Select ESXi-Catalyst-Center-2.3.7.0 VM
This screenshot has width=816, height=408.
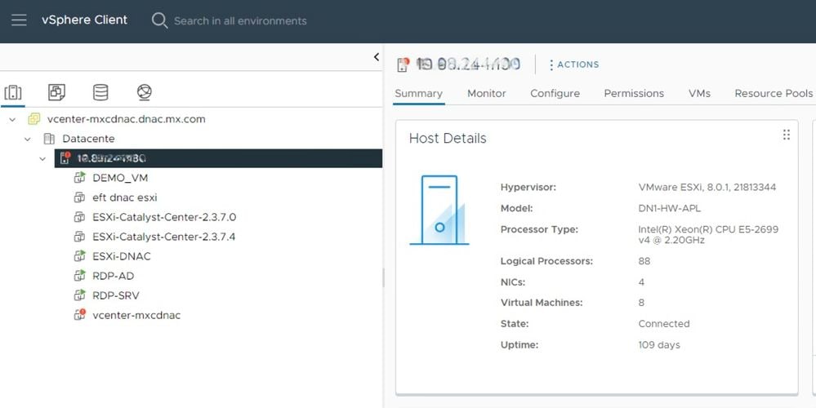[164, 217]
